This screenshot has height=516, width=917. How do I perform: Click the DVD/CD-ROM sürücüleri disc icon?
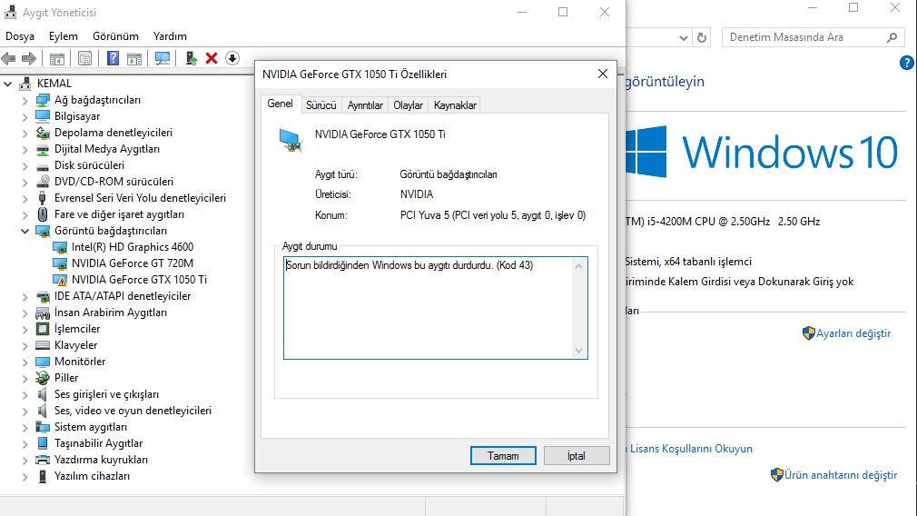[42, 182]
